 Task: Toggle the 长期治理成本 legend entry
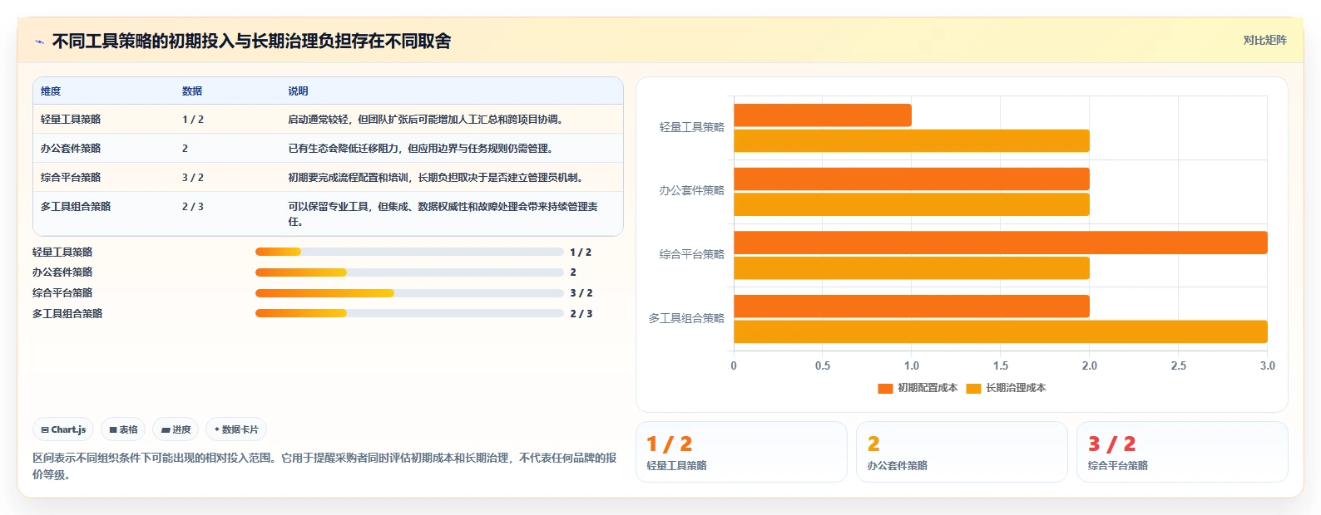tap(1006, 388)
